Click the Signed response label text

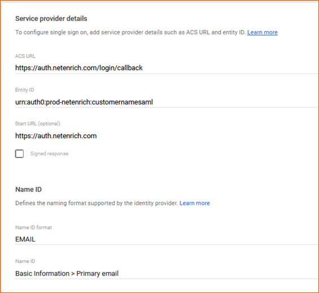coord(49,154)
